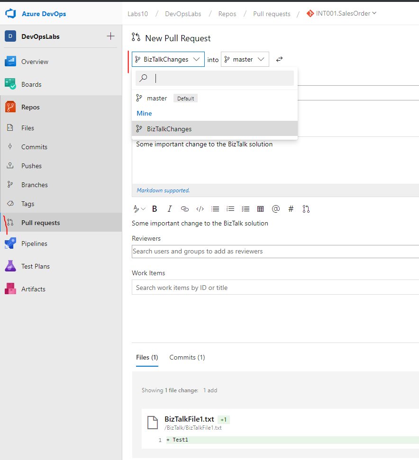Click the Artifacts package icon
This screenshot has height=460, width=419.
tap(10, 289)
